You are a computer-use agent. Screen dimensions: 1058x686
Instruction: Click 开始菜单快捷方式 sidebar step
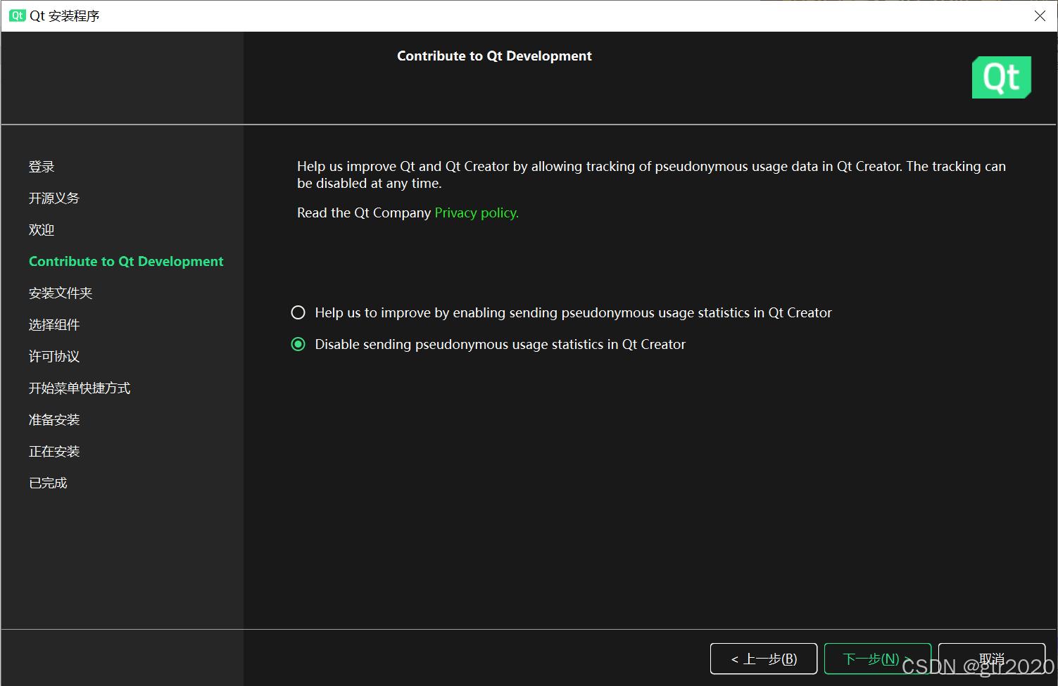click(80, 388)
